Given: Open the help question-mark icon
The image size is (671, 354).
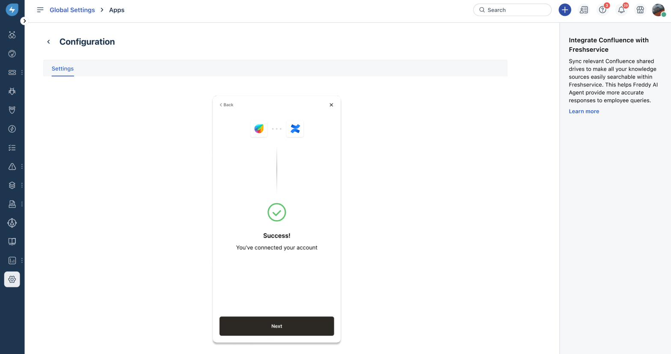Looking at the screenshot, I should tap(603, 10).
